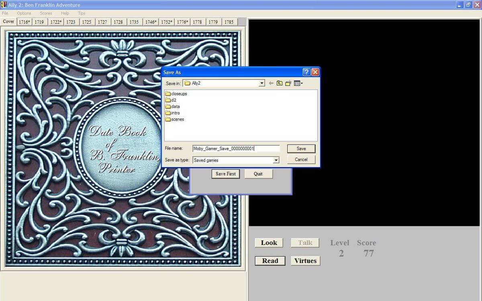Expand the Save in location dropdown
This screenshot has width=482, height=301.
click(262, 83)
